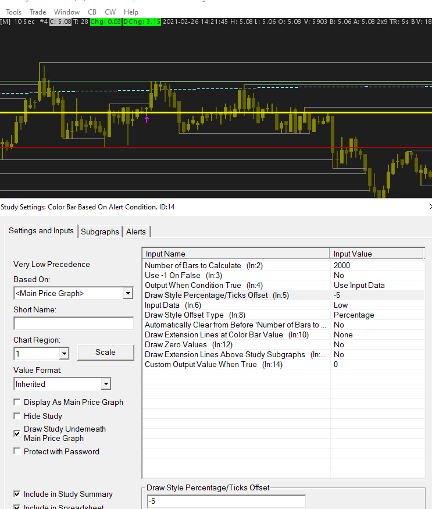Close the Study Settings dialog
This screenshot has width=432, height=509.
pyautogui.click(x=430, y=207)
